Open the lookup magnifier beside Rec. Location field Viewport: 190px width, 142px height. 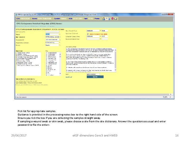pyautogui.click(x=60, y=37)
